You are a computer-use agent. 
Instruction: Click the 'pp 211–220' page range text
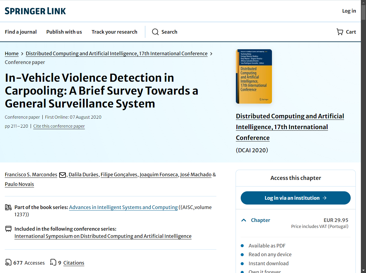pos(16,126)
